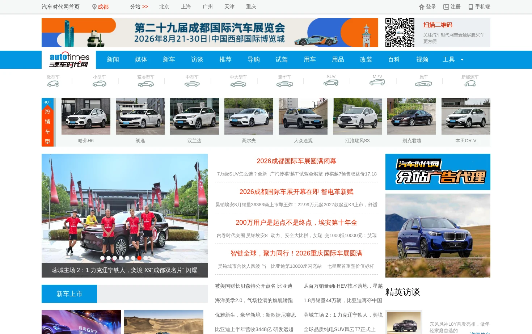This screenshot has height=334, width=532.
Task: Open the 汉兰达 car thumbnail
Action: [x=194, y=116]
